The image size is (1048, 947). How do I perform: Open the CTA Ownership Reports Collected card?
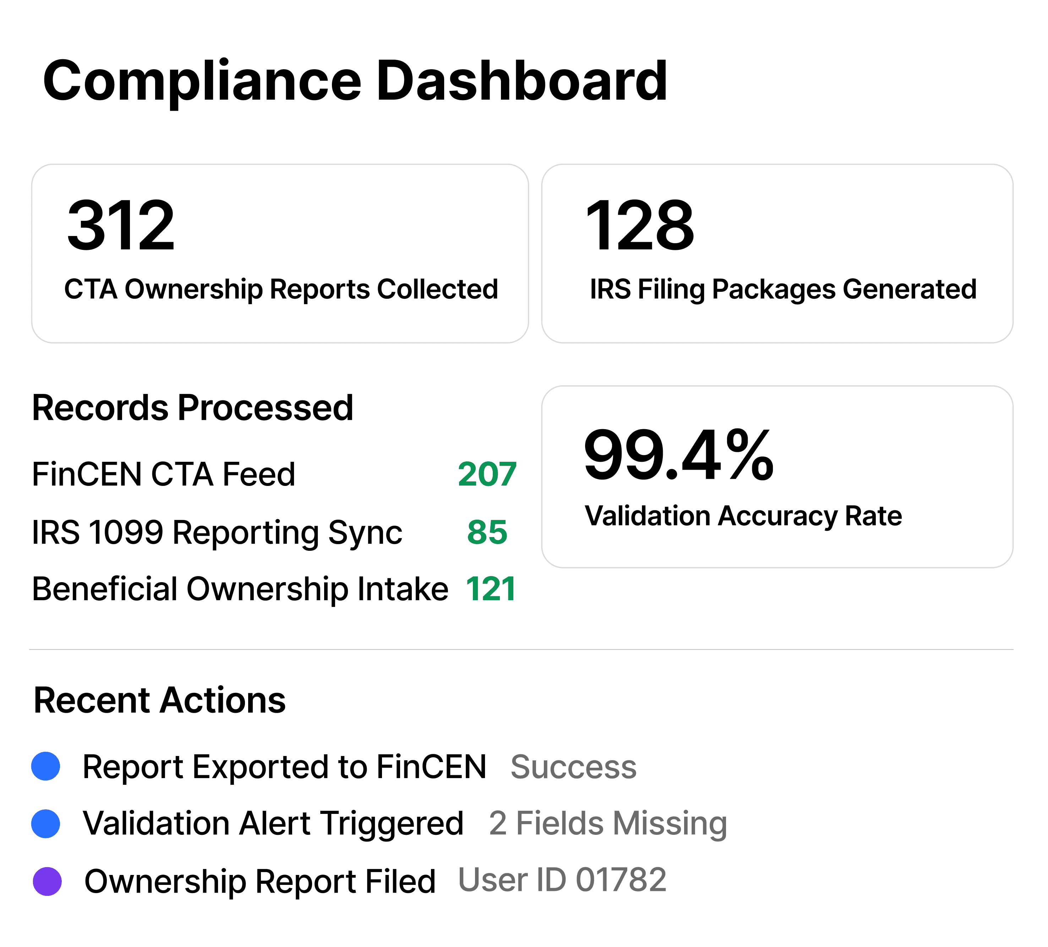pos(280,254)
